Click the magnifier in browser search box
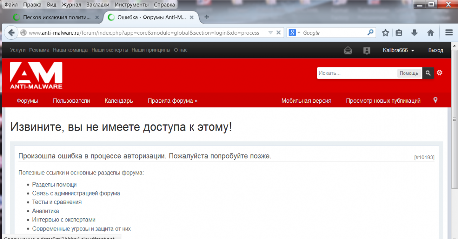This screenshot has height=239, width=458. [x=370, y=32]
